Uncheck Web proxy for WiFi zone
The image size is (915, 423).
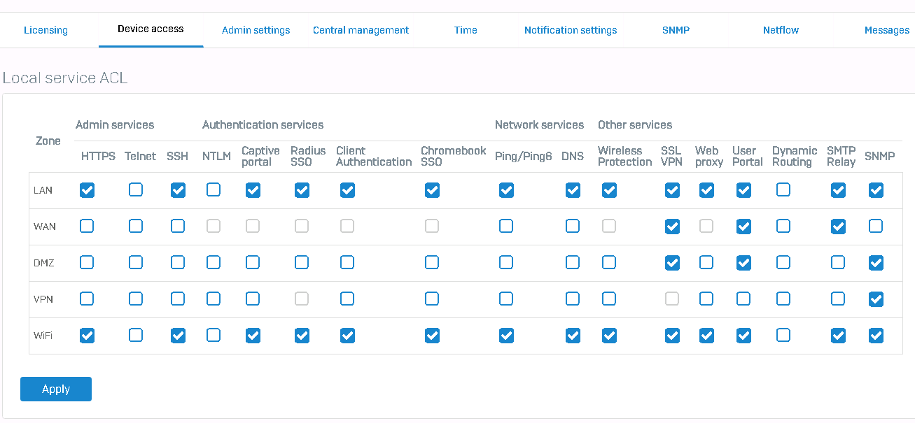pos(706,336)
